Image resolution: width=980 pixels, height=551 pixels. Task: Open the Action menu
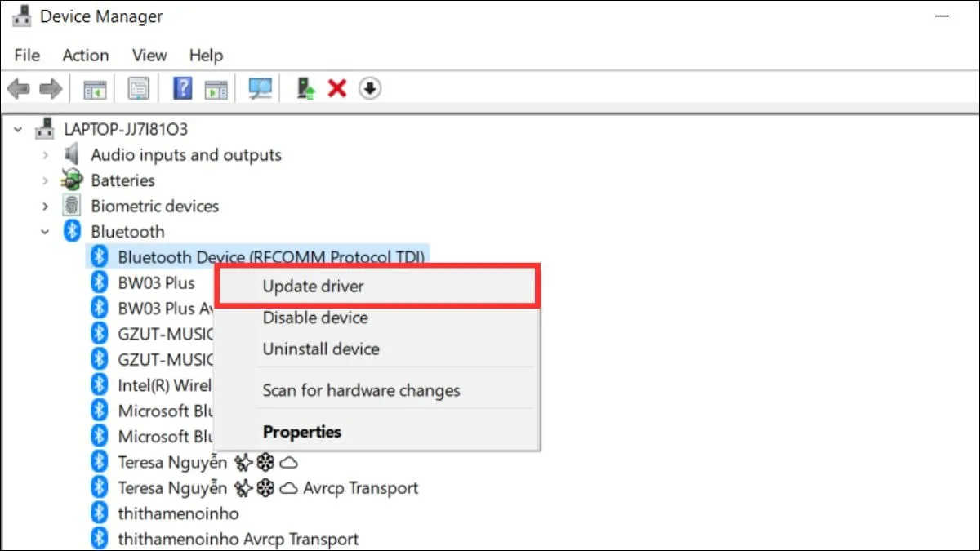pyautogui.click(x=85, y=56)
